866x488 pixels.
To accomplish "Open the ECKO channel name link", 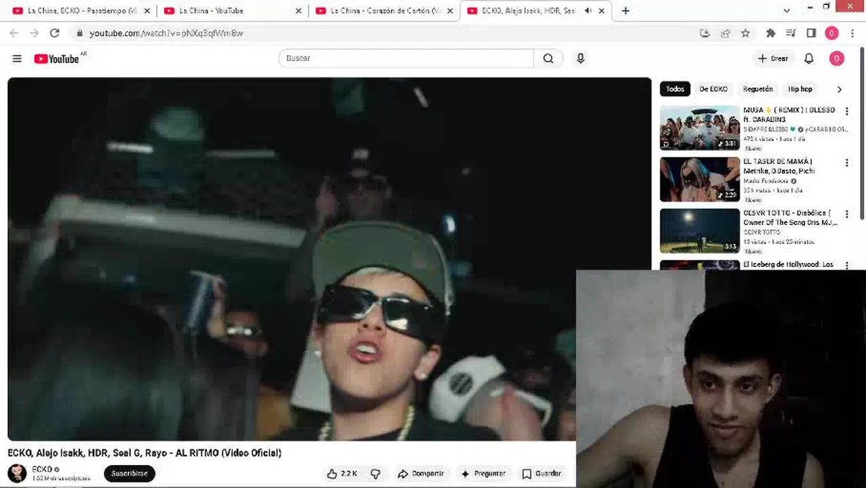I will click(42, 469).
